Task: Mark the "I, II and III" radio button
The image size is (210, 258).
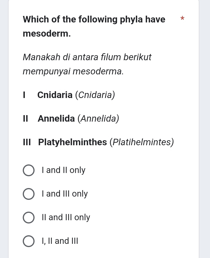Action: (x=28, y=241)
